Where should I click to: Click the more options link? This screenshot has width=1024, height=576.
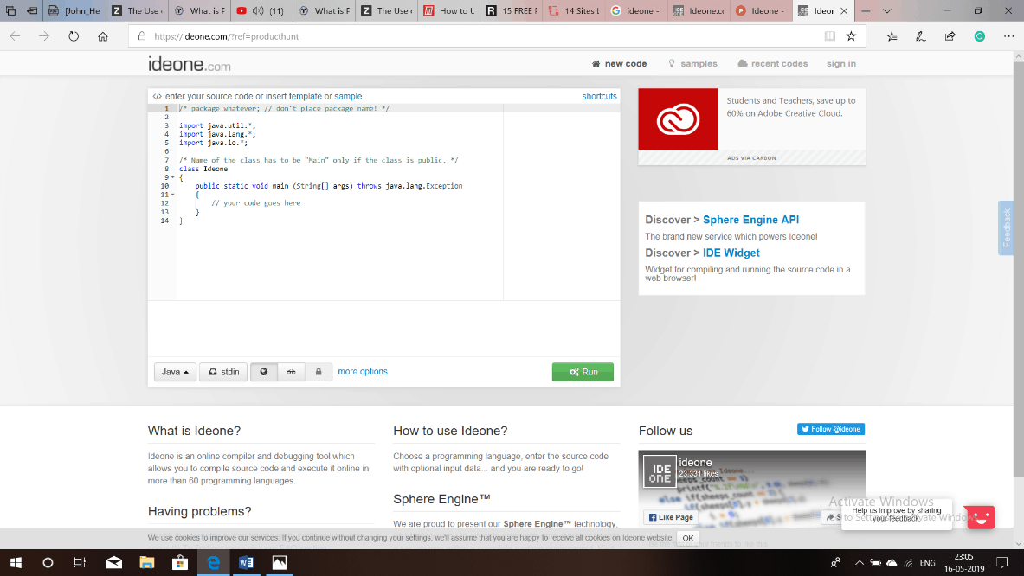pyautogui.click(x=363, y=372)
